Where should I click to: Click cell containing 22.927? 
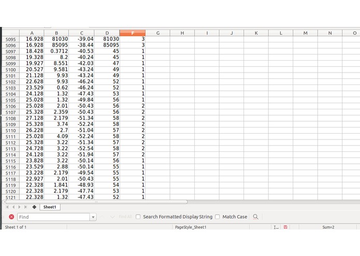(x=32, y=179)
